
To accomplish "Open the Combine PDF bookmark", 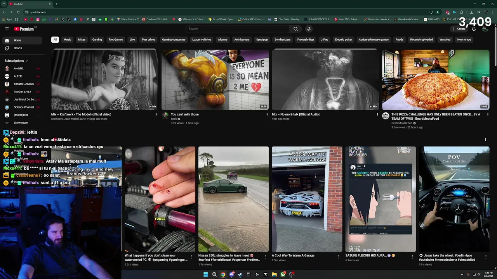I will click(x=156, y=19).
